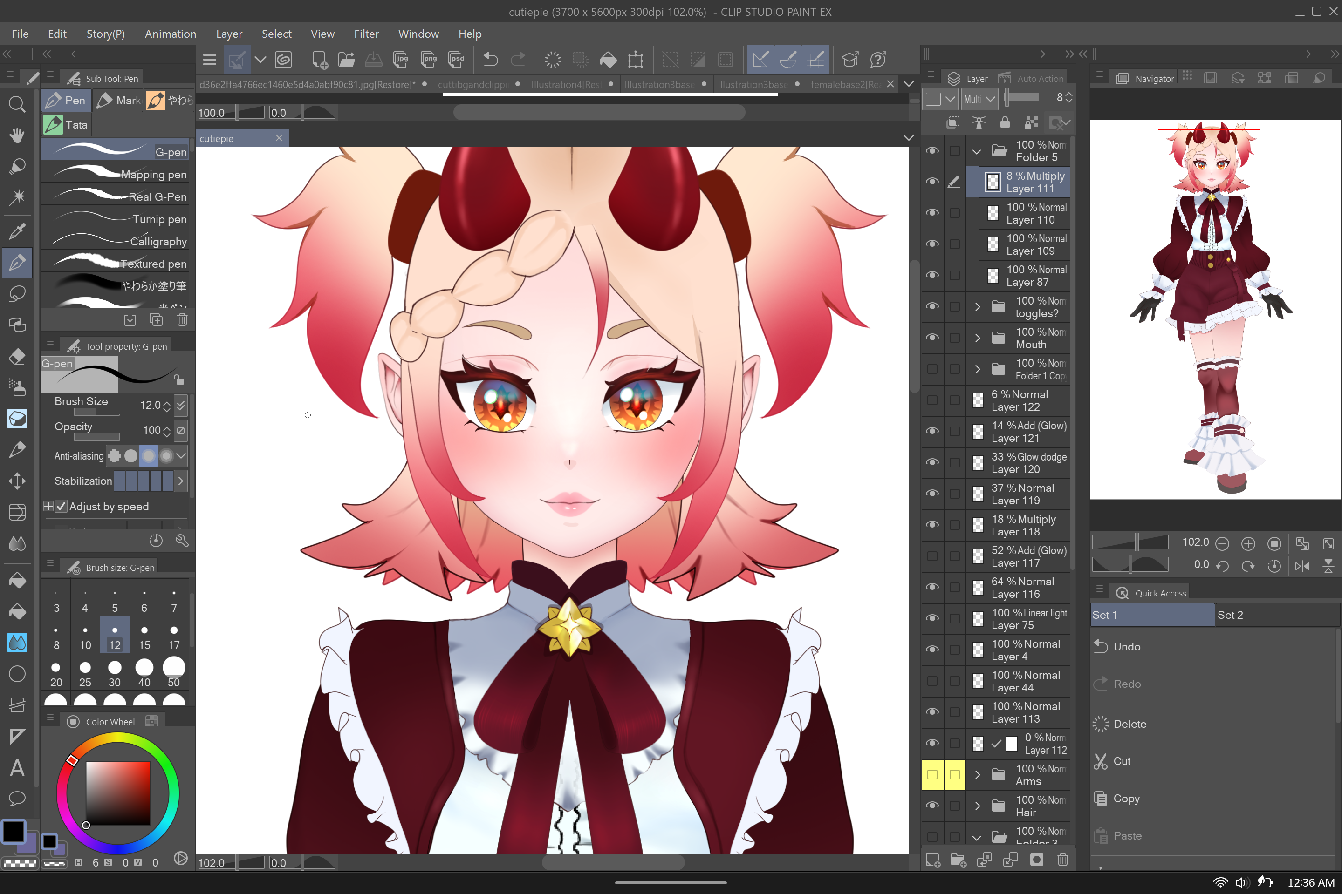
Task: Export as psd from command bar
Action: coord(456,59)
